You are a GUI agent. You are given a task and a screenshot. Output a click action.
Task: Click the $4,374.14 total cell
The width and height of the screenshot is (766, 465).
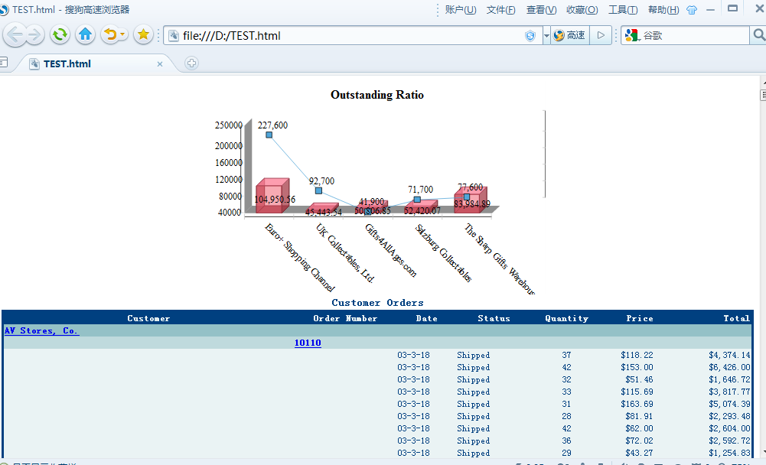pos(729,355)
